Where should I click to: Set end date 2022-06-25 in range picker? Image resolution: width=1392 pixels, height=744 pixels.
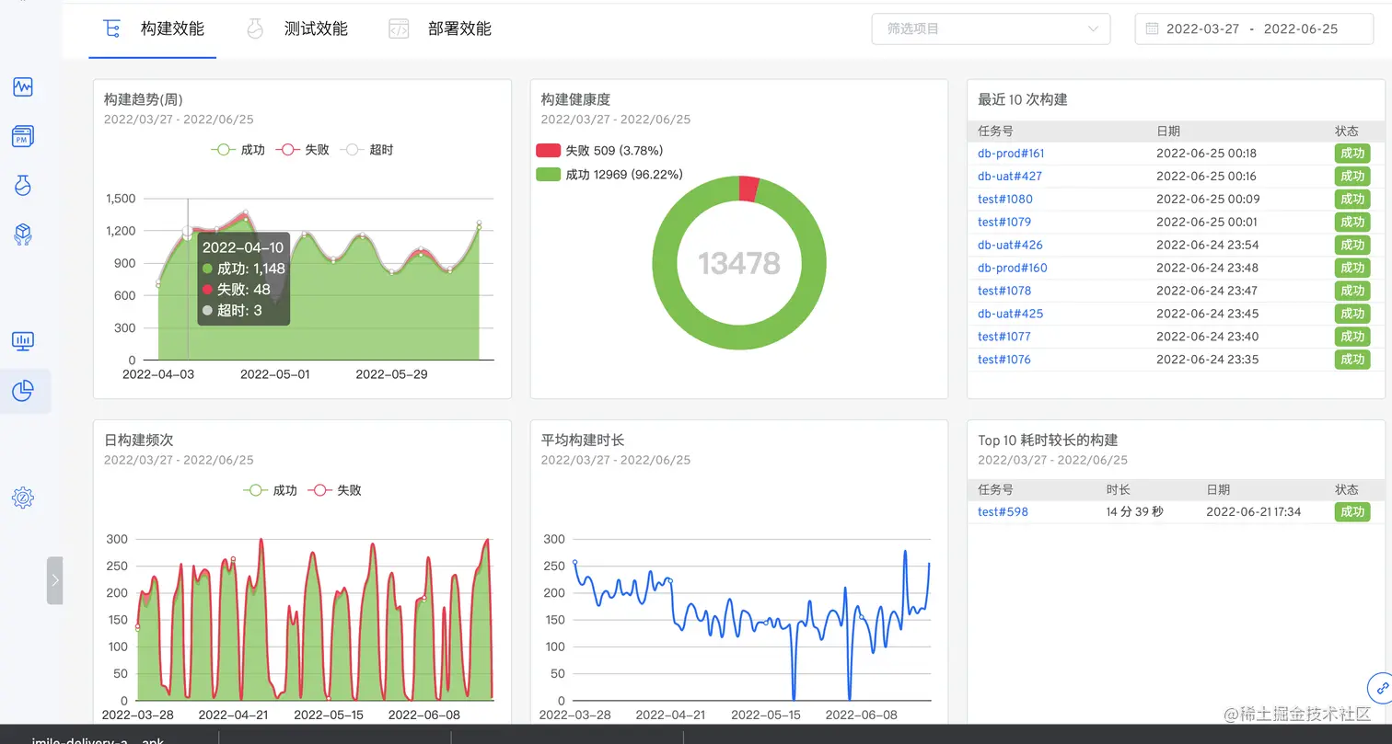(x=1301, y=29)
